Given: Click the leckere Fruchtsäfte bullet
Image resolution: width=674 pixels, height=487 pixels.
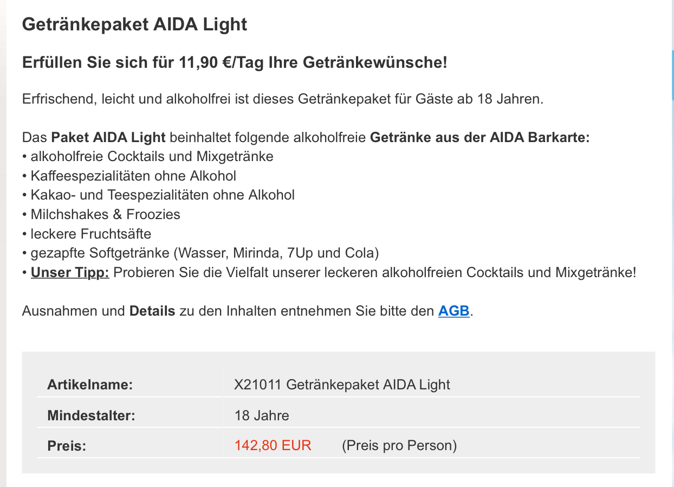Looking at the screenshot, I should [x=90, y=234].
